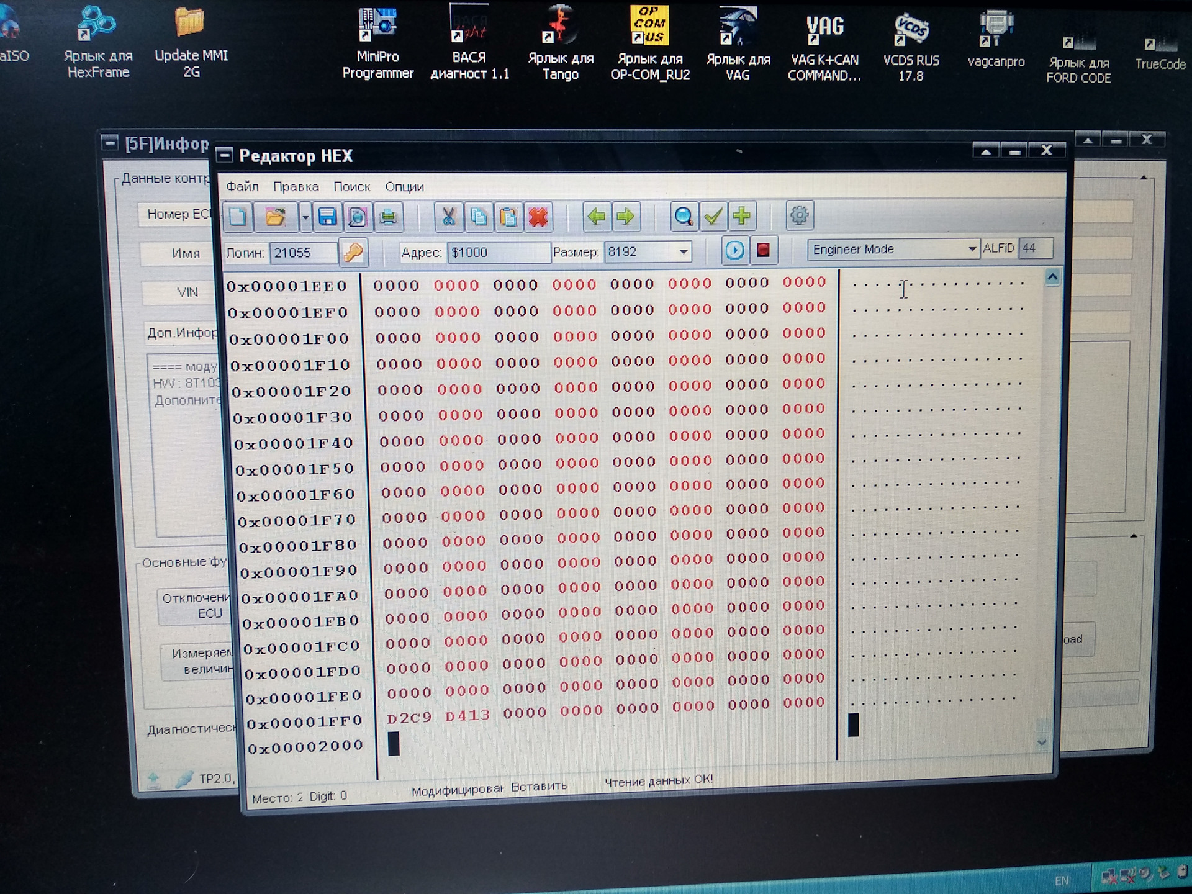Click scroll up arrow in HEX editor scrollbar
The width and height of the screenshot is (1192, 894).
[1052, 277]
